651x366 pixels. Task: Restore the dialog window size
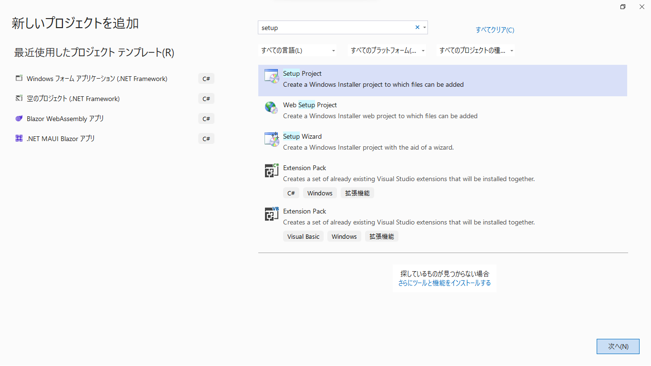(x=623, y=7)
